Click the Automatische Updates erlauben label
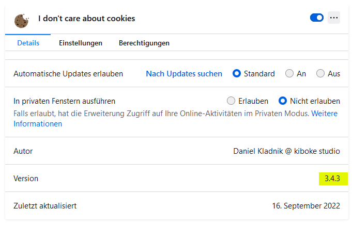 pos(68,74)
